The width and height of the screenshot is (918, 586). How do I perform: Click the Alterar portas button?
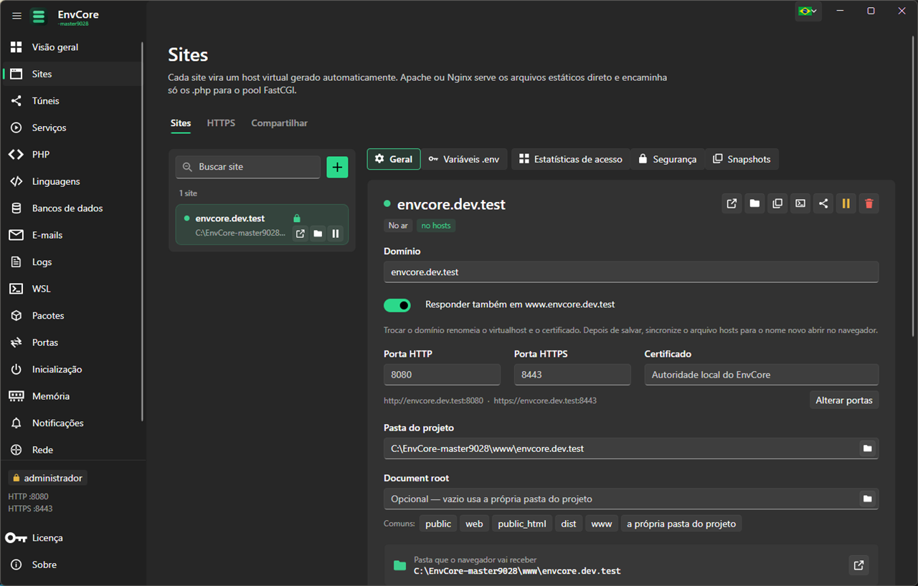coord(844,400)
